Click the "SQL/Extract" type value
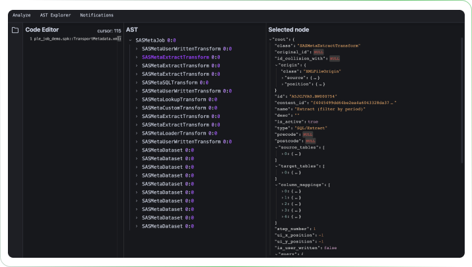The image size is (472, 267). tap(311, 128)
